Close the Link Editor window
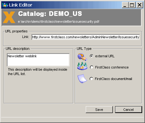 pos(139,5)
